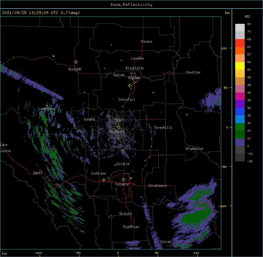Click the Airdrie town label
This screenshot has width=263, height=257.
tap(123, 164)
